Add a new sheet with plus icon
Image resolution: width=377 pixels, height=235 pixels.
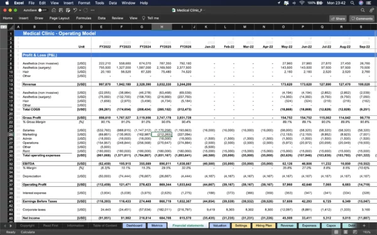364,226
